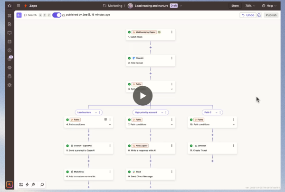
Task: Expand the Paths step 3 chevron
Action: pos(172,89)
